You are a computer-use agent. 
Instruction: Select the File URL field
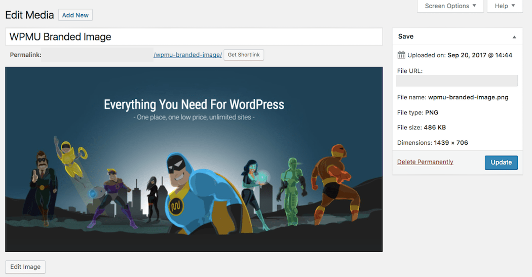tap(457, 81)
